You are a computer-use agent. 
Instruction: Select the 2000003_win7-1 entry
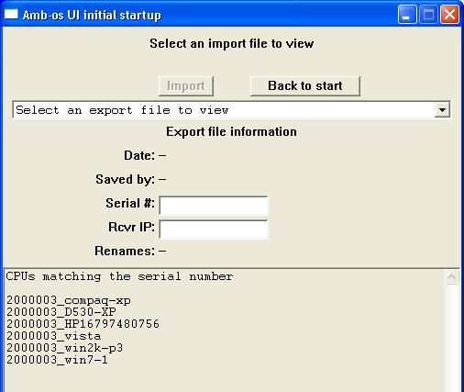pos(57,360)
